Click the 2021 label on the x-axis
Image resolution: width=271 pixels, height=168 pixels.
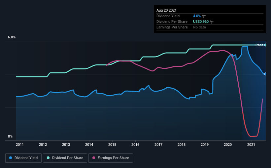click(251, 145)
